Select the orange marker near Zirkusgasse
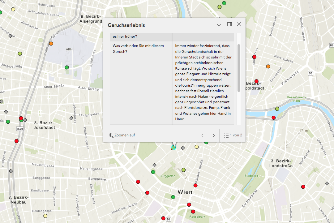334x223 pixels. [x=268, y=66]
